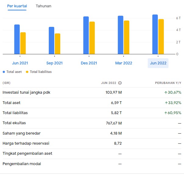Screen dimensions: 184x177
Task: Select the highlighted Jun 2022 quarter label
Action: click(158, 63)
